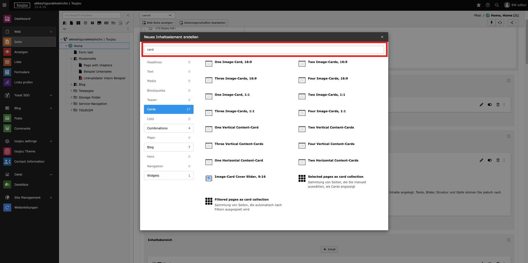Screen dimensions: 528x263
Task: Collapse the Yoast SEO module group
Action: 51,95
